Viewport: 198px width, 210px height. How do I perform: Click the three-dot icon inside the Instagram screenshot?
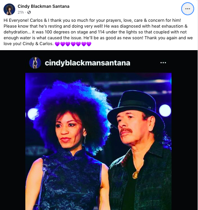pos(163,63)
